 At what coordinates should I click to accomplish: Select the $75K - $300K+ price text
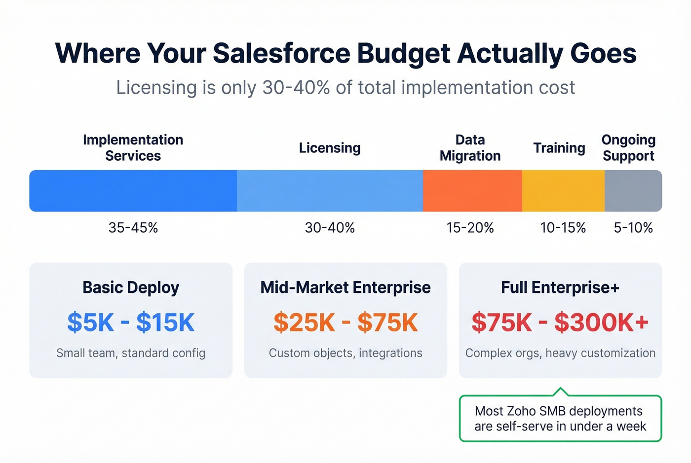coord(560,322)
